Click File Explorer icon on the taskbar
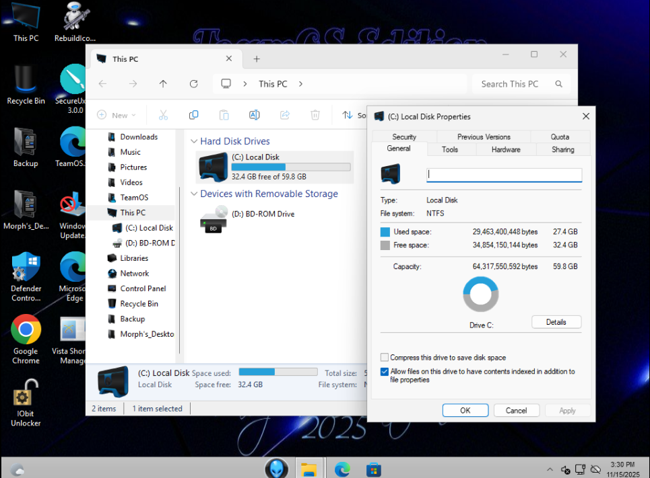The width and height of the screenshot is (650, 478). click(x=308, y=469)
